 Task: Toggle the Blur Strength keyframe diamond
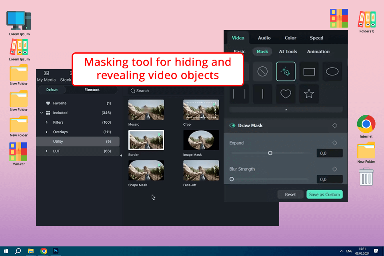(x=335, y=169)
